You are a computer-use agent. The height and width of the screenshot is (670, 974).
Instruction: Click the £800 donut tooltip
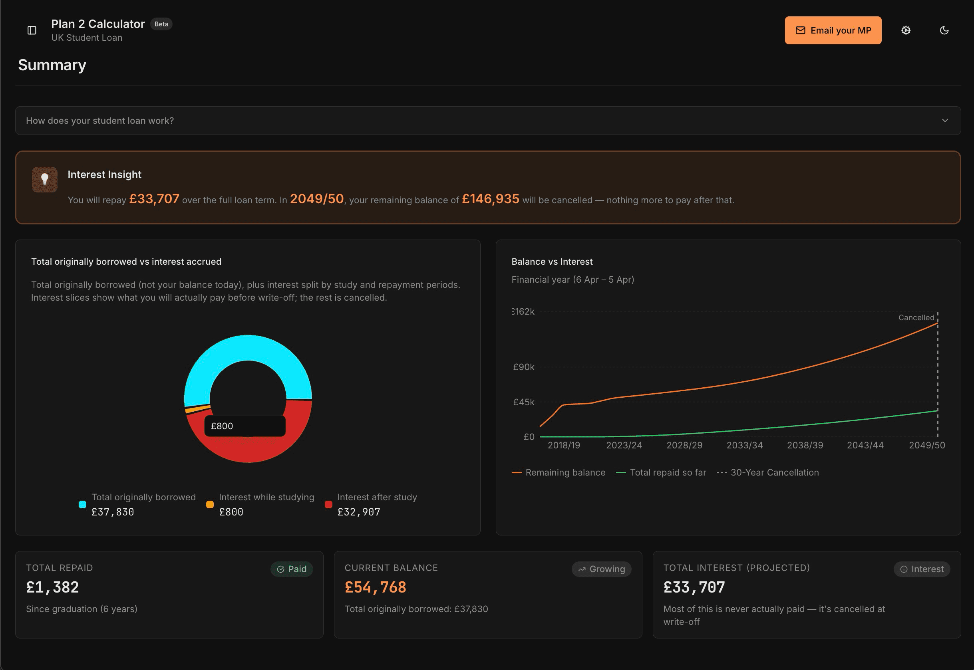coord(245,426)
